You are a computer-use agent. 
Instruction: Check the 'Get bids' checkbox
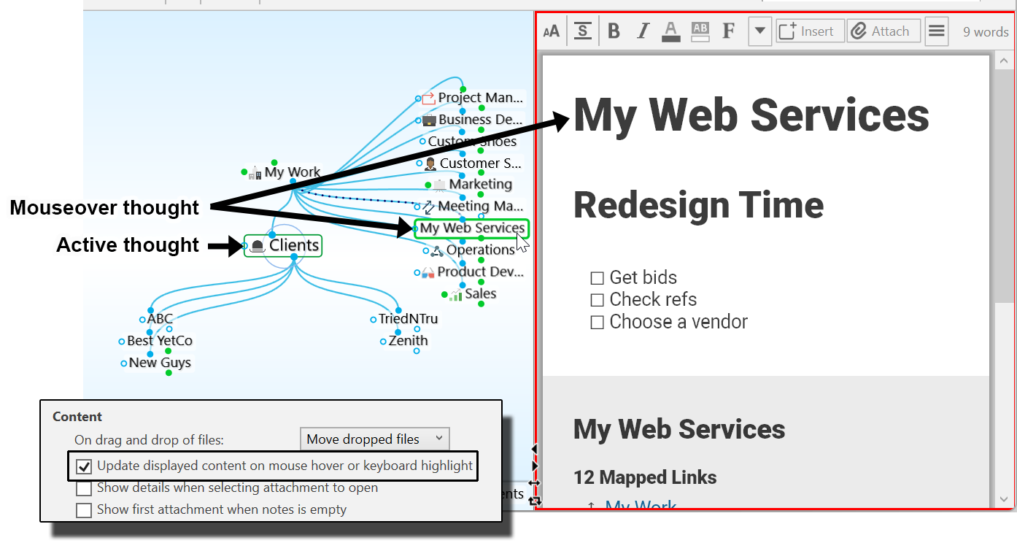point(598,278)
